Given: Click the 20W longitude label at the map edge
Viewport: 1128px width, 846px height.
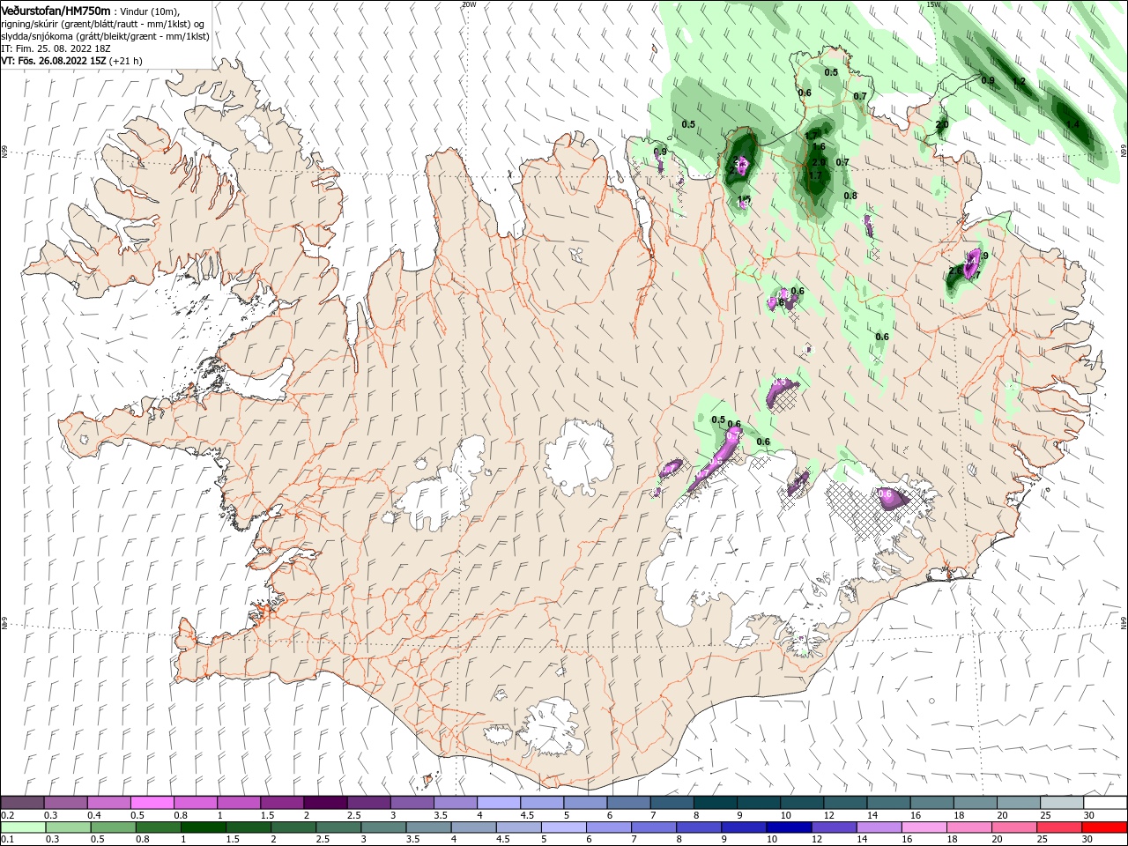Looking at the screenshot, I should click(x=469, y=4).
